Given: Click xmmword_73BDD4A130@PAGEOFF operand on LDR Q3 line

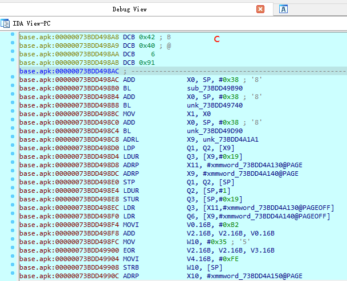Looking at the screenshot, I should tap(276, 208).
